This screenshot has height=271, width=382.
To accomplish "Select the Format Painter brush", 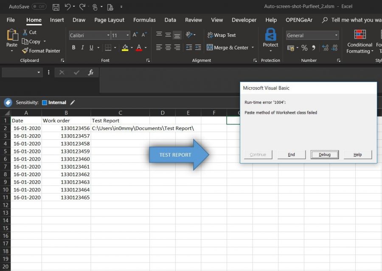I will click(x=25, y=50).
